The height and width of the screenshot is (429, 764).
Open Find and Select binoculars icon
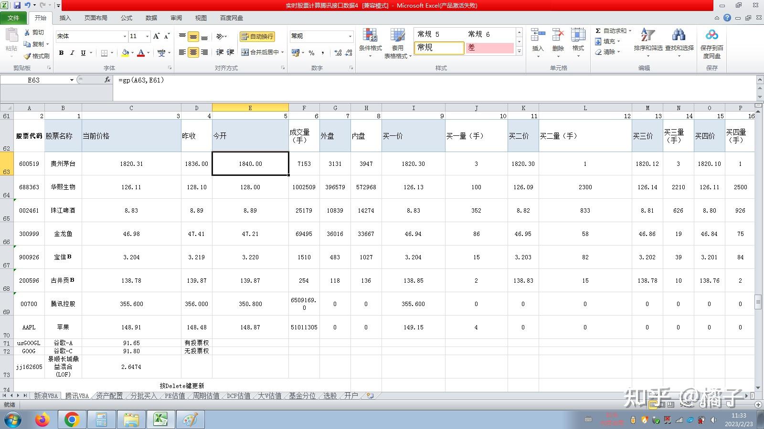pos(679,36)
